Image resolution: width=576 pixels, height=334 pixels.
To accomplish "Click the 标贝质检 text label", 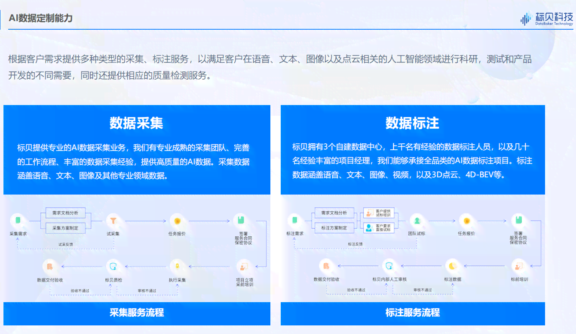I will [113, 280].
